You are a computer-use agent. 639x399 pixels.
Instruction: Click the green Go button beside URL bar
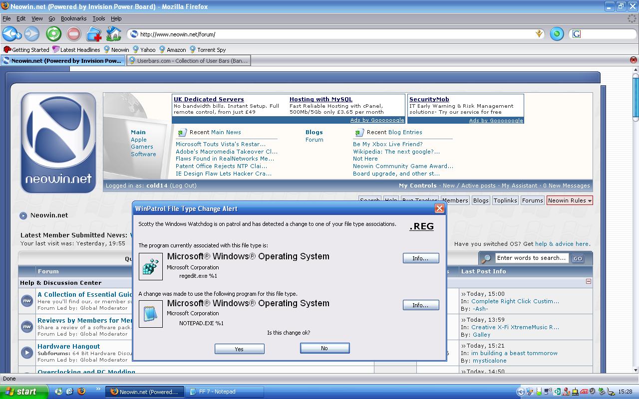tap(557, 34)
